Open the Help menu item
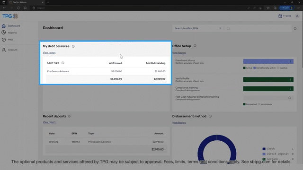Image resolution: width=303 pixels, height=170 pixels. click(x=10, y=40)
